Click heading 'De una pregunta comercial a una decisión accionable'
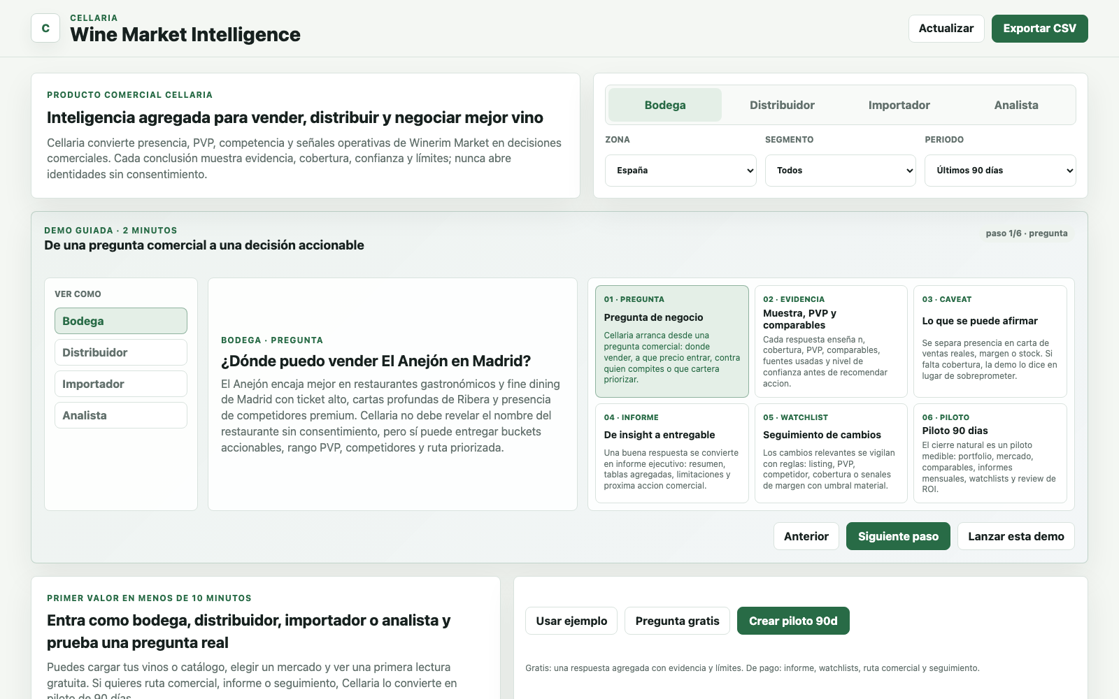The height and width of the screenshot is (699, 1119). [204, 245]
